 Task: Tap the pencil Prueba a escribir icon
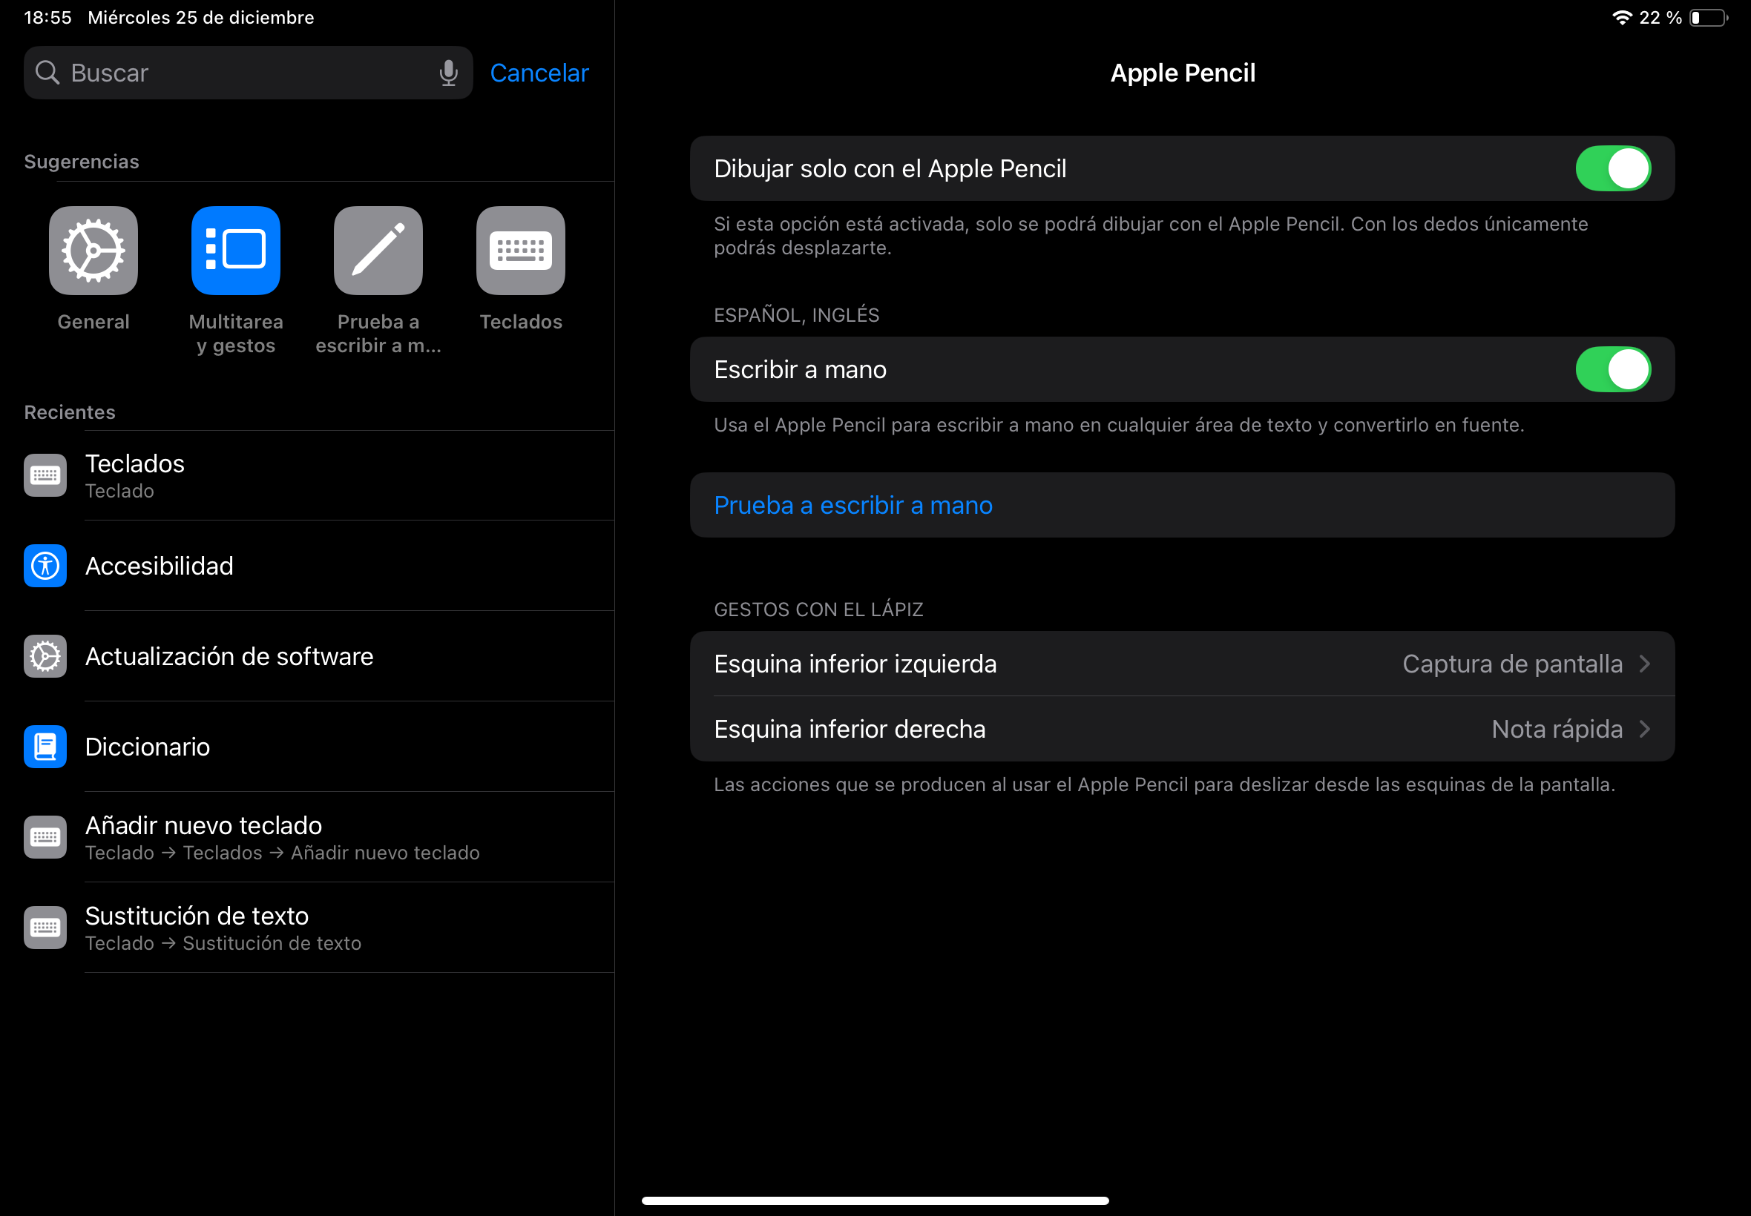378,251
